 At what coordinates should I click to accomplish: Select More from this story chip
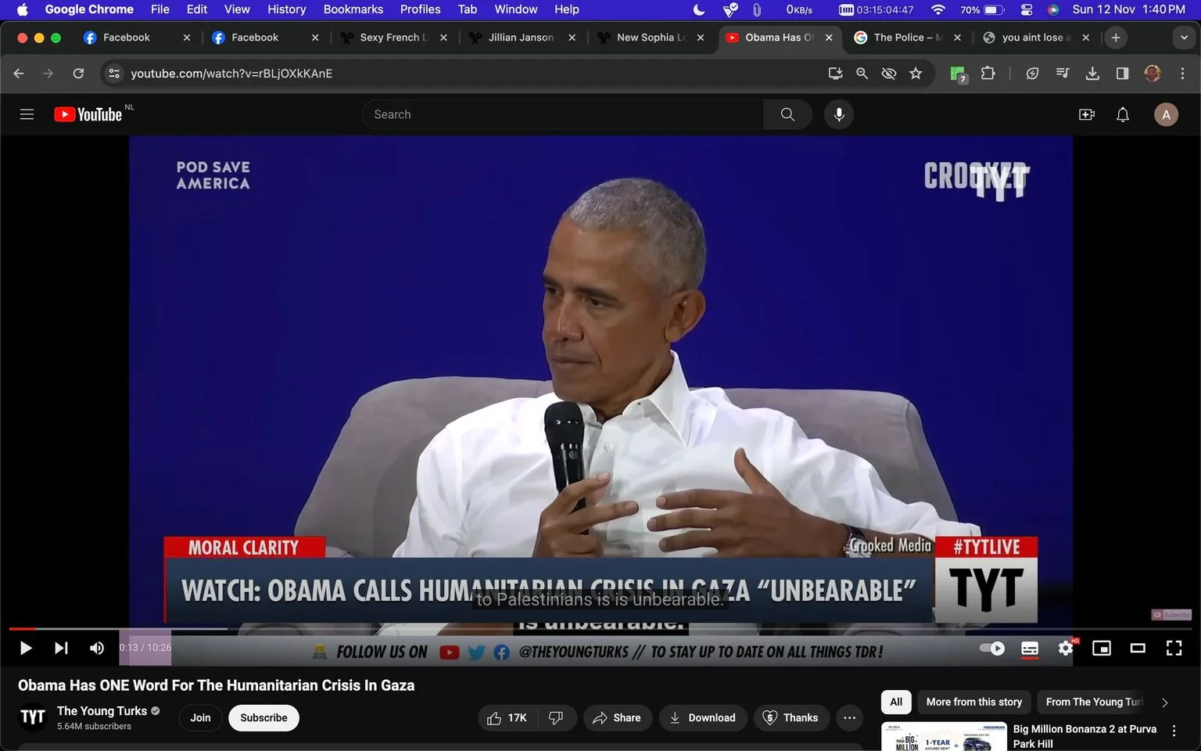[974, 702]
